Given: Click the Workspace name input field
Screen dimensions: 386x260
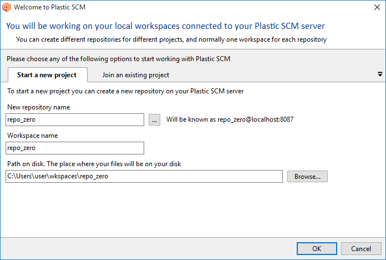Looking at the screenshot, I should point(75,148).
